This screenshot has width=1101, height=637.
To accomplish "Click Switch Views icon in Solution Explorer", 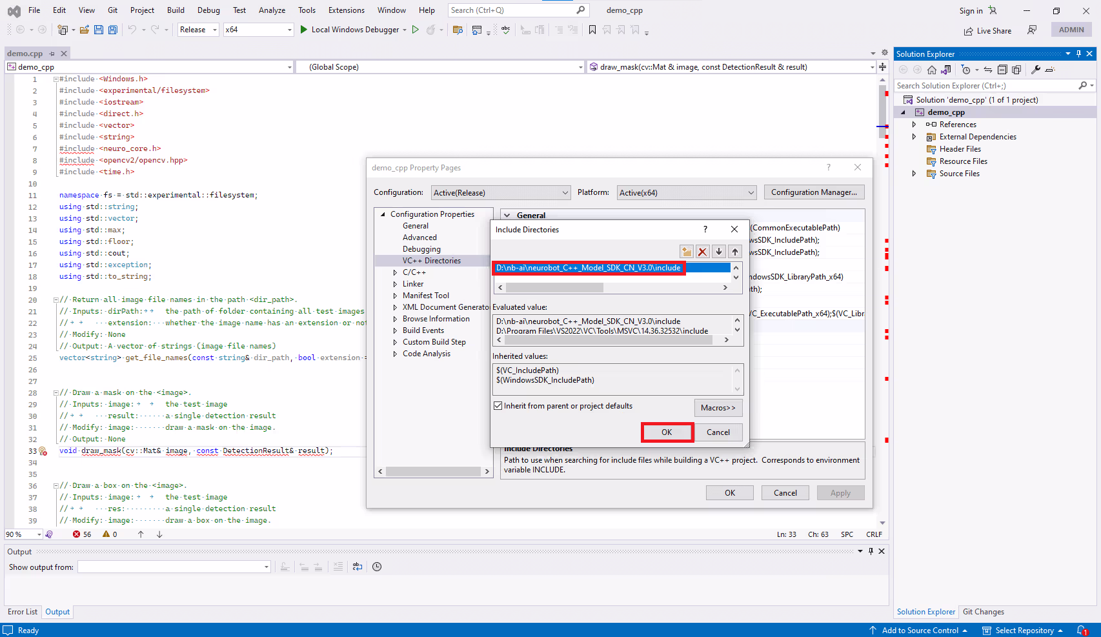I will coord(946,70).
